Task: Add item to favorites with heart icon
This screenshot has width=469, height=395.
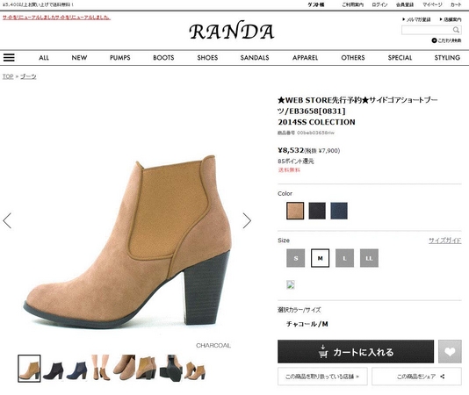Action: [450, 351]
